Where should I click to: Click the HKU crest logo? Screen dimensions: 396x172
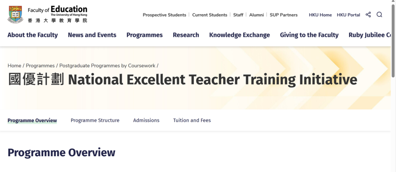[x=16, y=14]
